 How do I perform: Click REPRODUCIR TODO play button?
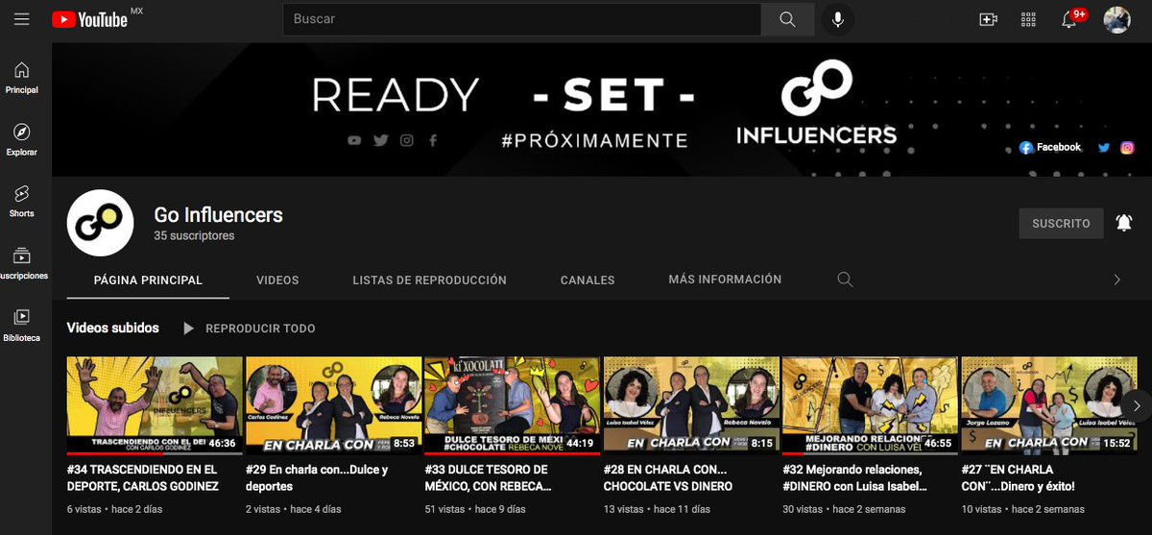click(x=249, y=328)
